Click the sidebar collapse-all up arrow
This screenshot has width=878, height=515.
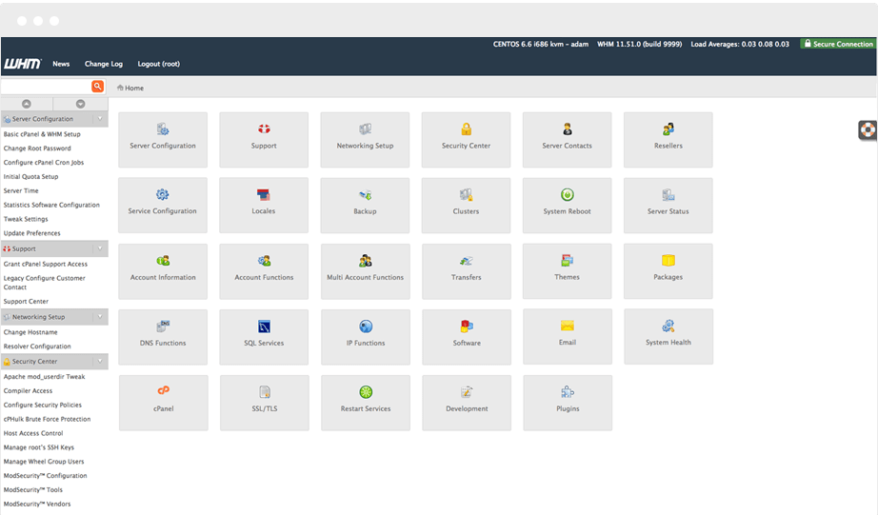27,103
